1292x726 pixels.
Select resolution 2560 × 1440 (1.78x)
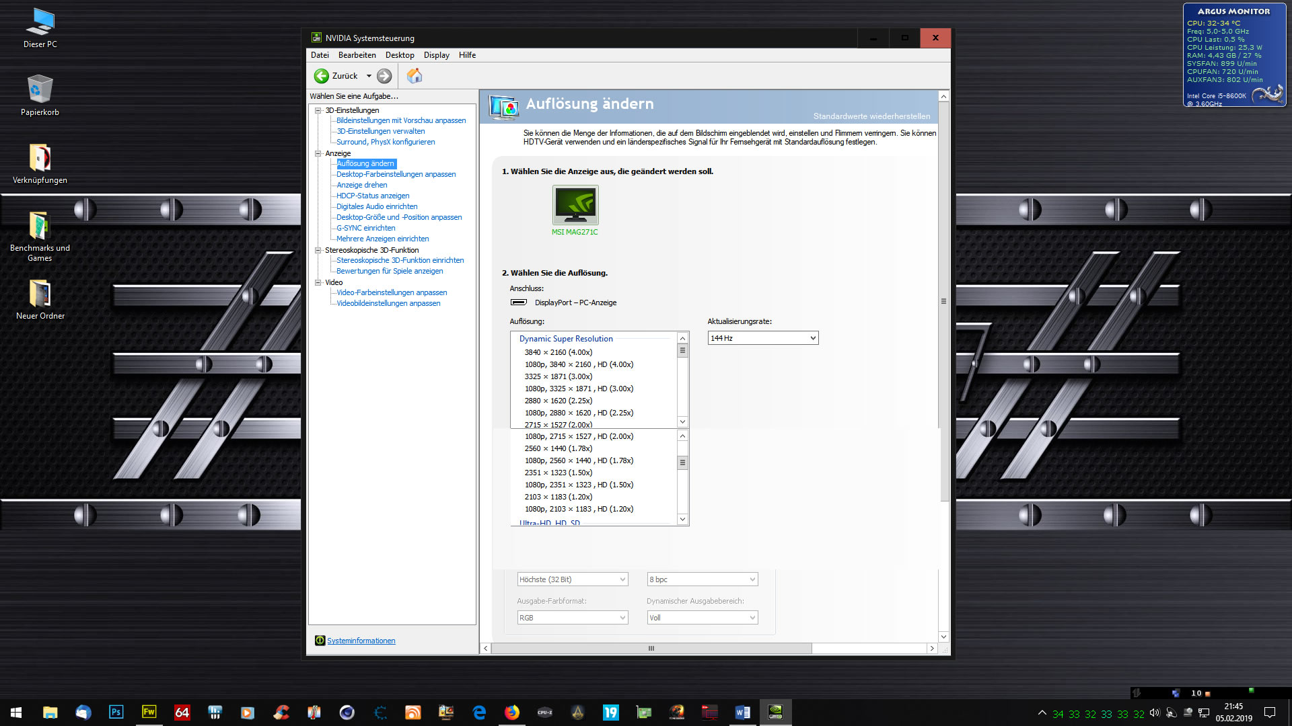click(559, 448)
